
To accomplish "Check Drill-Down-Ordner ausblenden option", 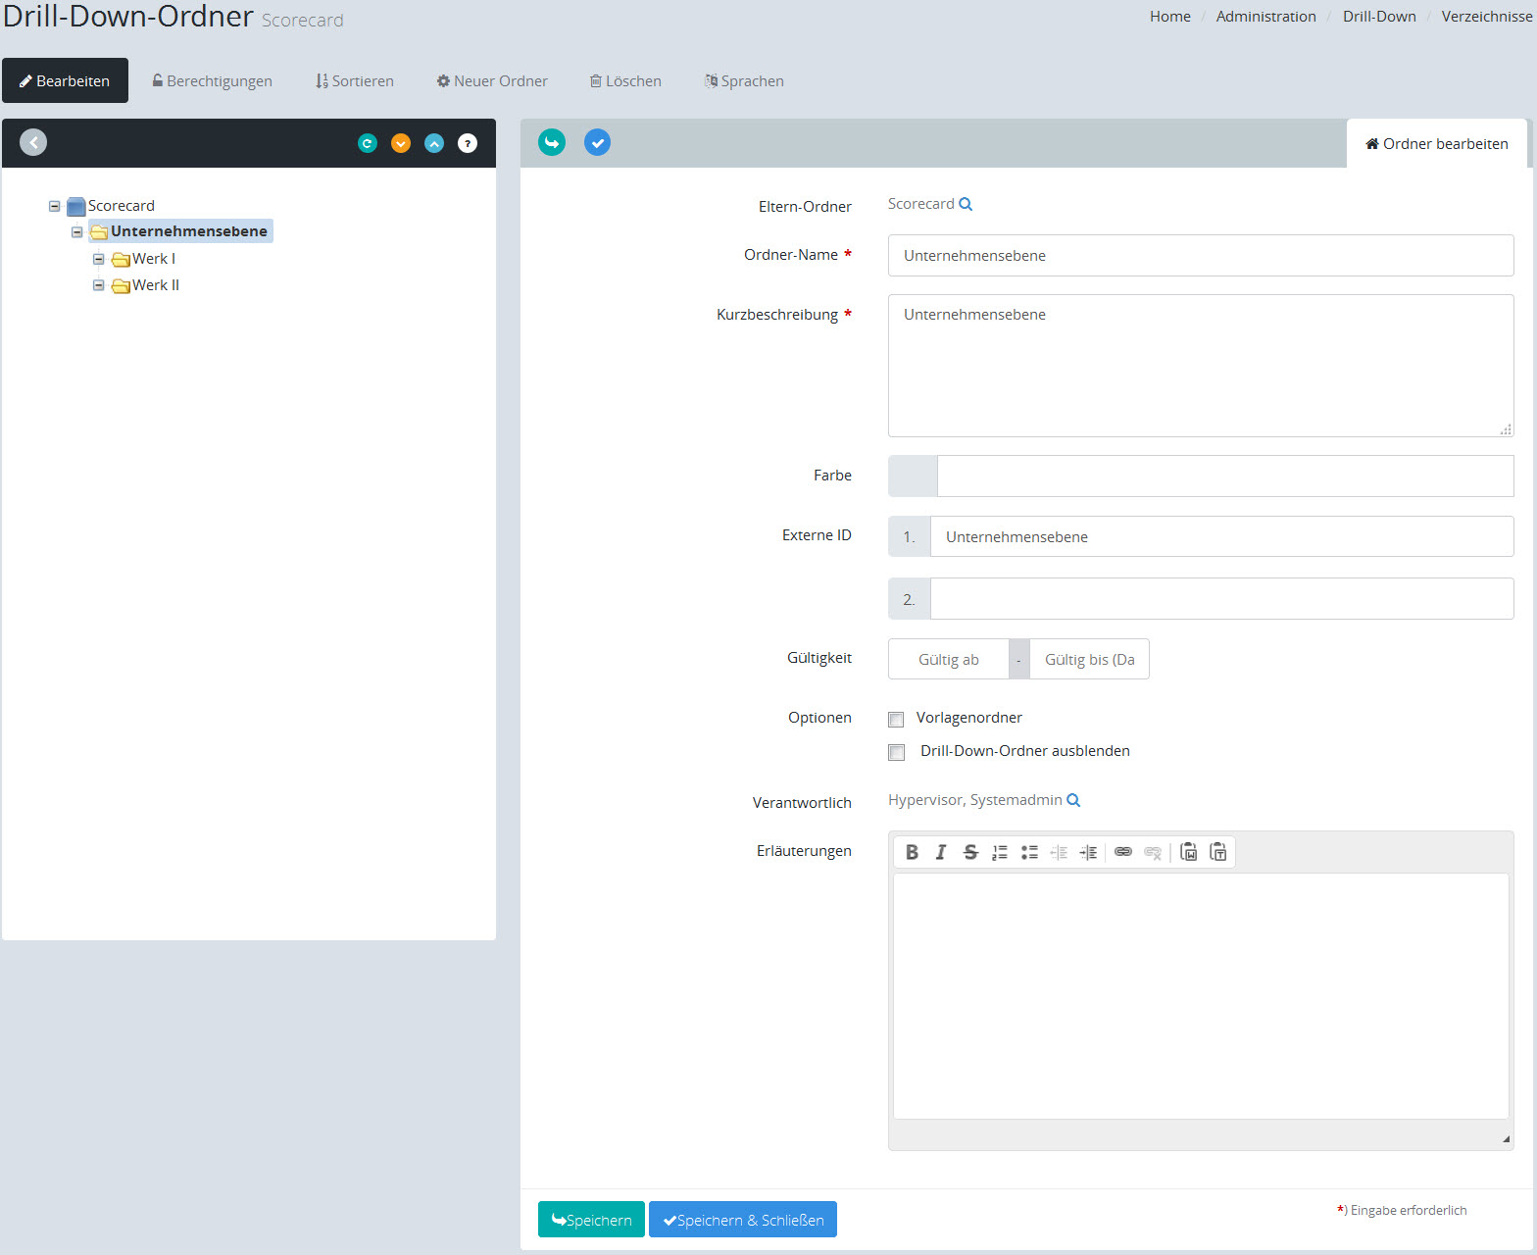I will [x=896, y=753].
